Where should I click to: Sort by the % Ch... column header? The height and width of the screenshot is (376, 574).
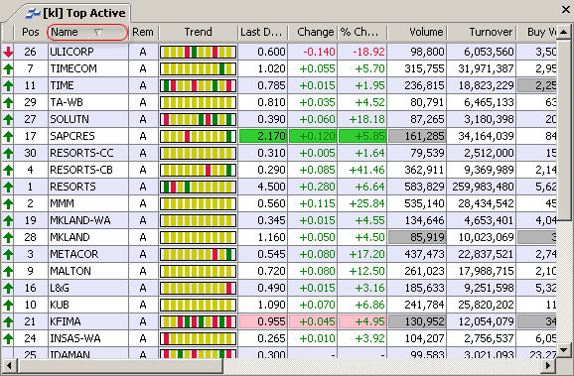click(x=361, y=32)
